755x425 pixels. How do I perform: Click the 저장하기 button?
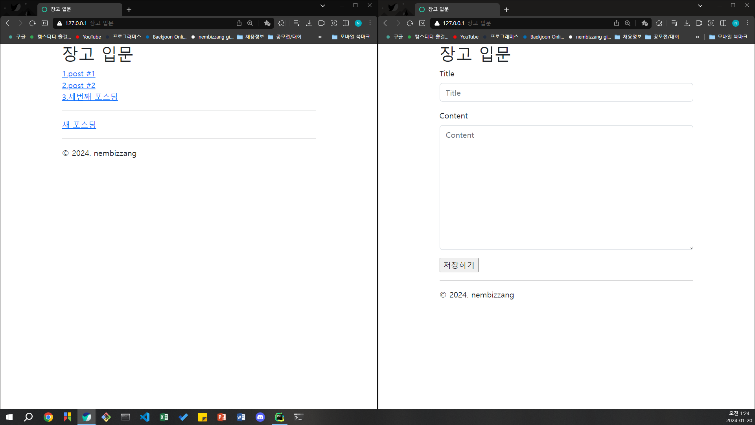click(459, 265)
